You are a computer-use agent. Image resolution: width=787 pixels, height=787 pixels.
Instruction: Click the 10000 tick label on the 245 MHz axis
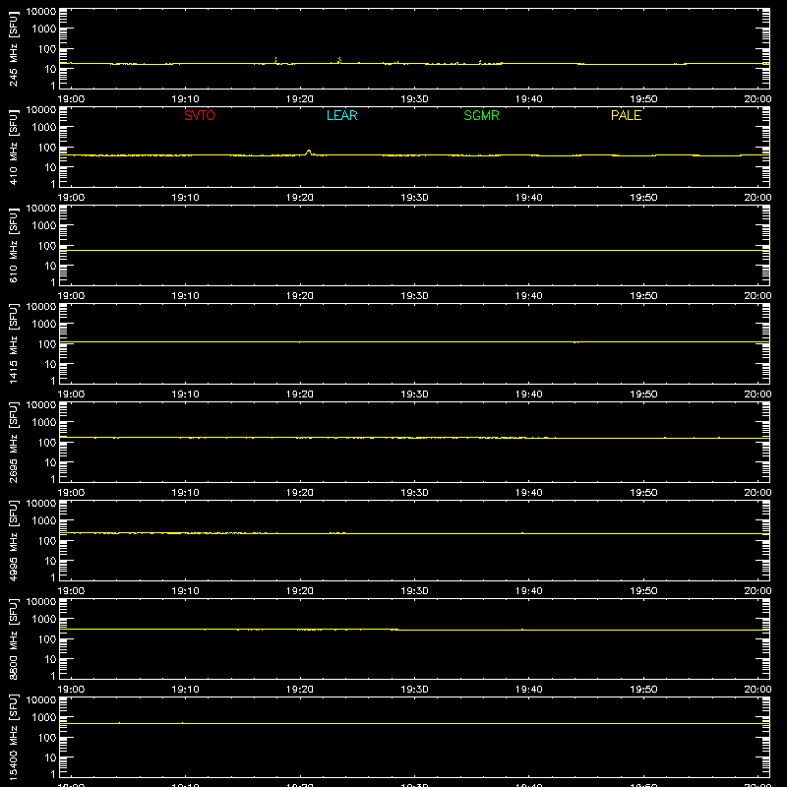click(x=41, y=12)
